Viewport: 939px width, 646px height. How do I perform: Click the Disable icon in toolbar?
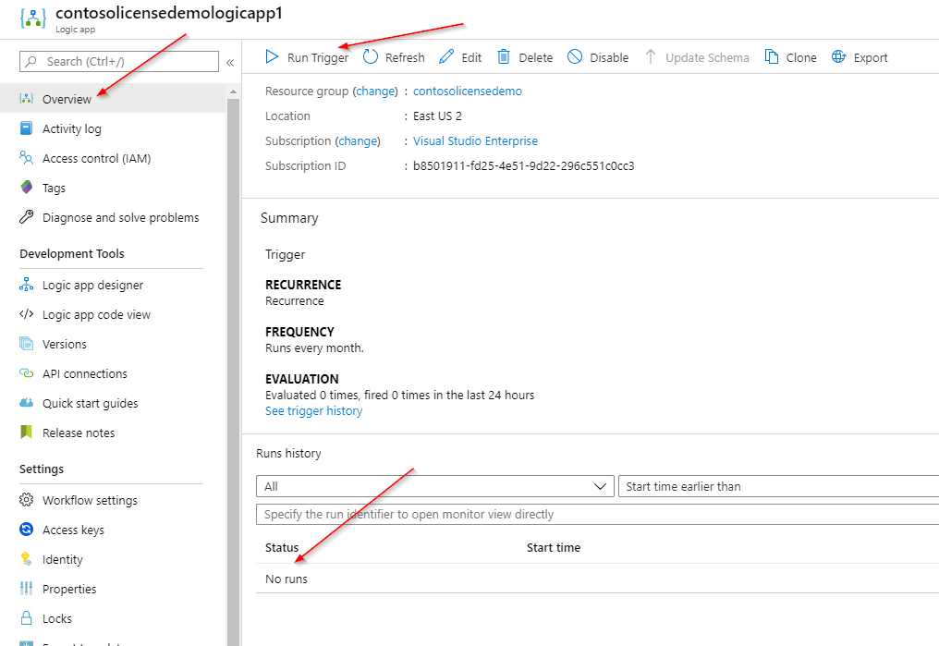pos(575,57)
